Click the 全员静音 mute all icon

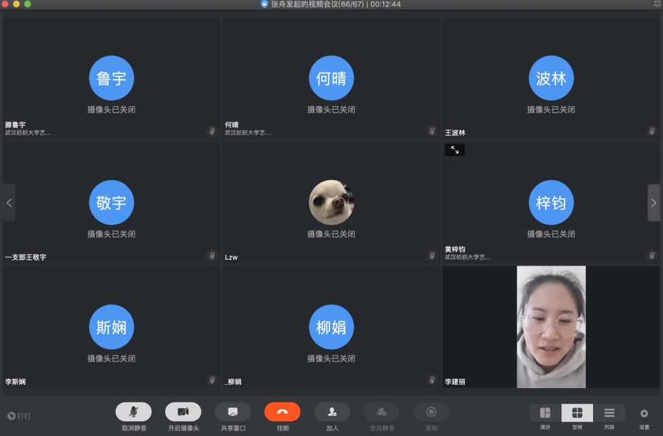381,412
